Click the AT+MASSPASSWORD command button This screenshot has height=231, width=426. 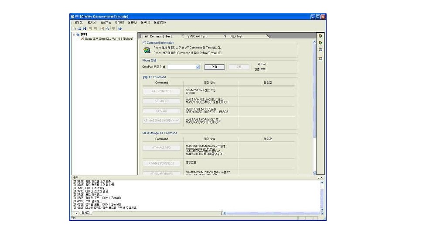pos(161,121)
